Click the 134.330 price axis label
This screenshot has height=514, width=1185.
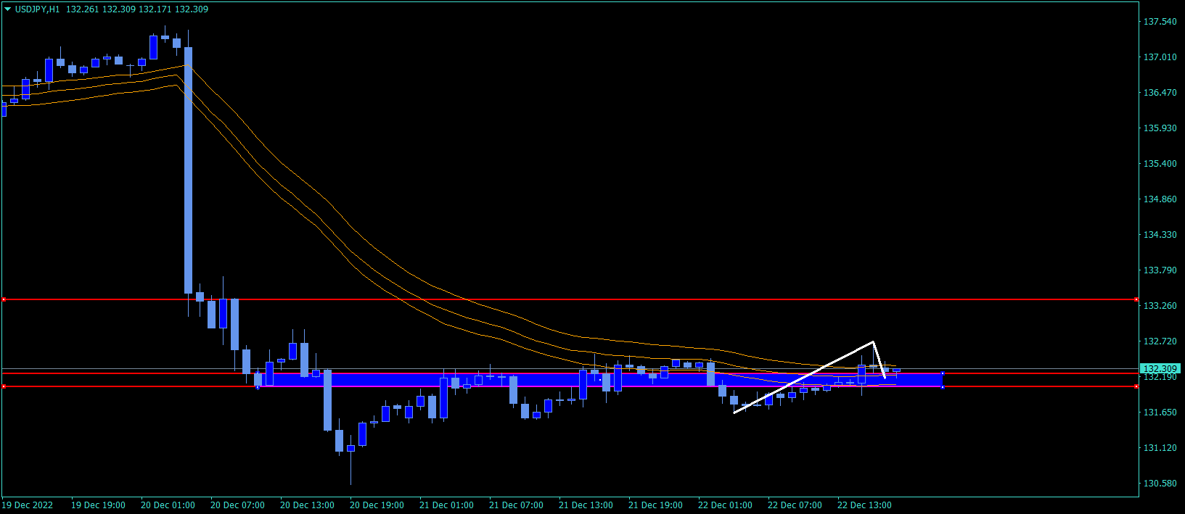[x=1160, y=235]
